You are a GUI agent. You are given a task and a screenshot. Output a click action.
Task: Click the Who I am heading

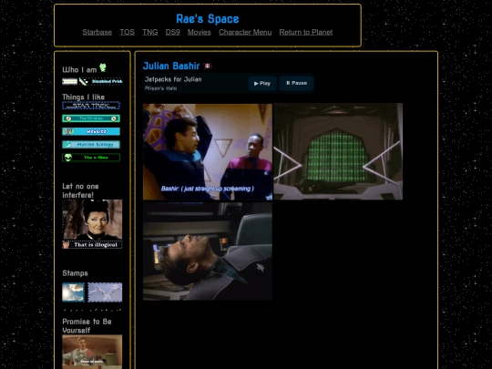coord(79,69)
